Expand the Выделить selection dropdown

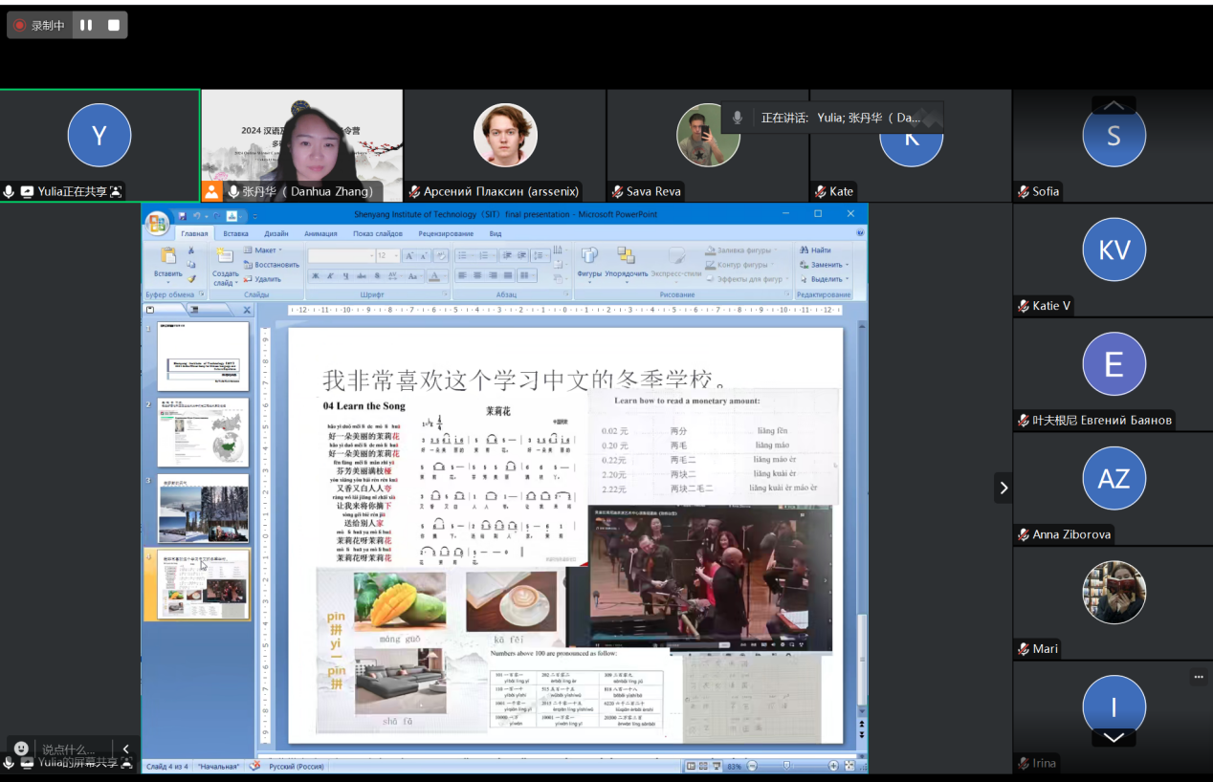[849, 279]
